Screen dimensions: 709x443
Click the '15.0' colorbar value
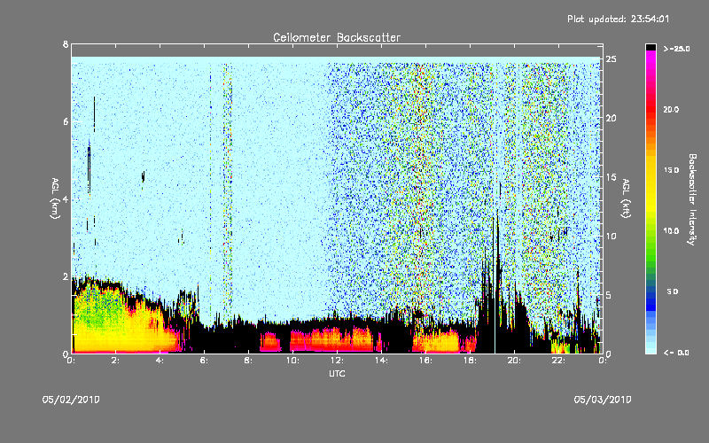coord(672,170)
